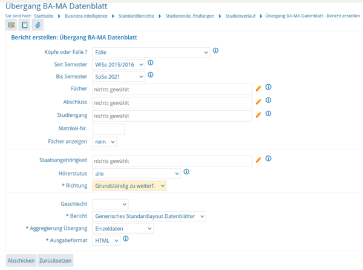Submit form with Abschicken button
This screenshot has height=270, width=363.
[21, 260]
